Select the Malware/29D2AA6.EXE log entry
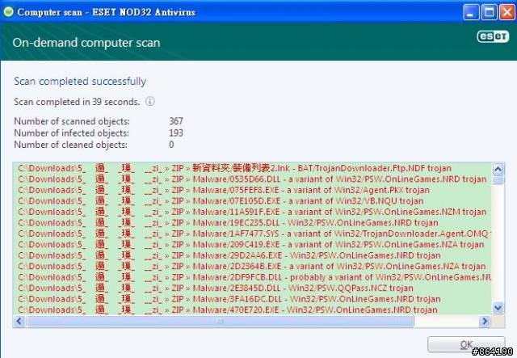The image size is (517, 358). (x=253, y=255)
